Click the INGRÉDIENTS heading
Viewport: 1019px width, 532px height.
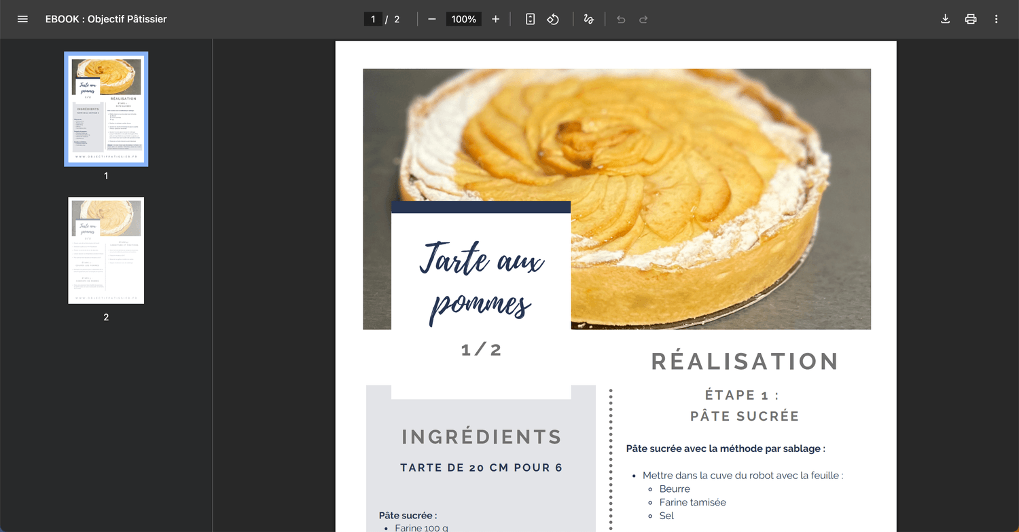click(x=482, y=436)
